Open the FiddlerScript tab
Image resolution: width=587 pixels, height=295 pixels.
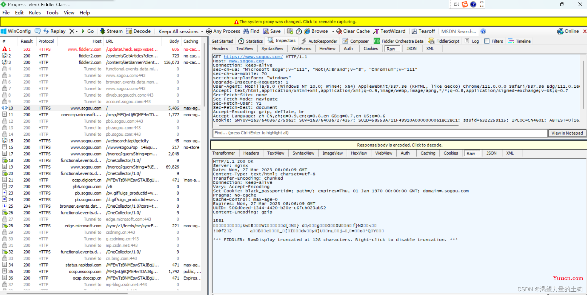444,41
